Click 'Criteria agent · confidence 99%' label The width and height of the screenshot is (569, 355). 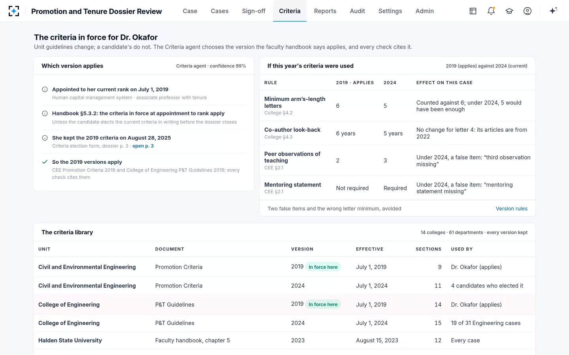coord(211,66)
